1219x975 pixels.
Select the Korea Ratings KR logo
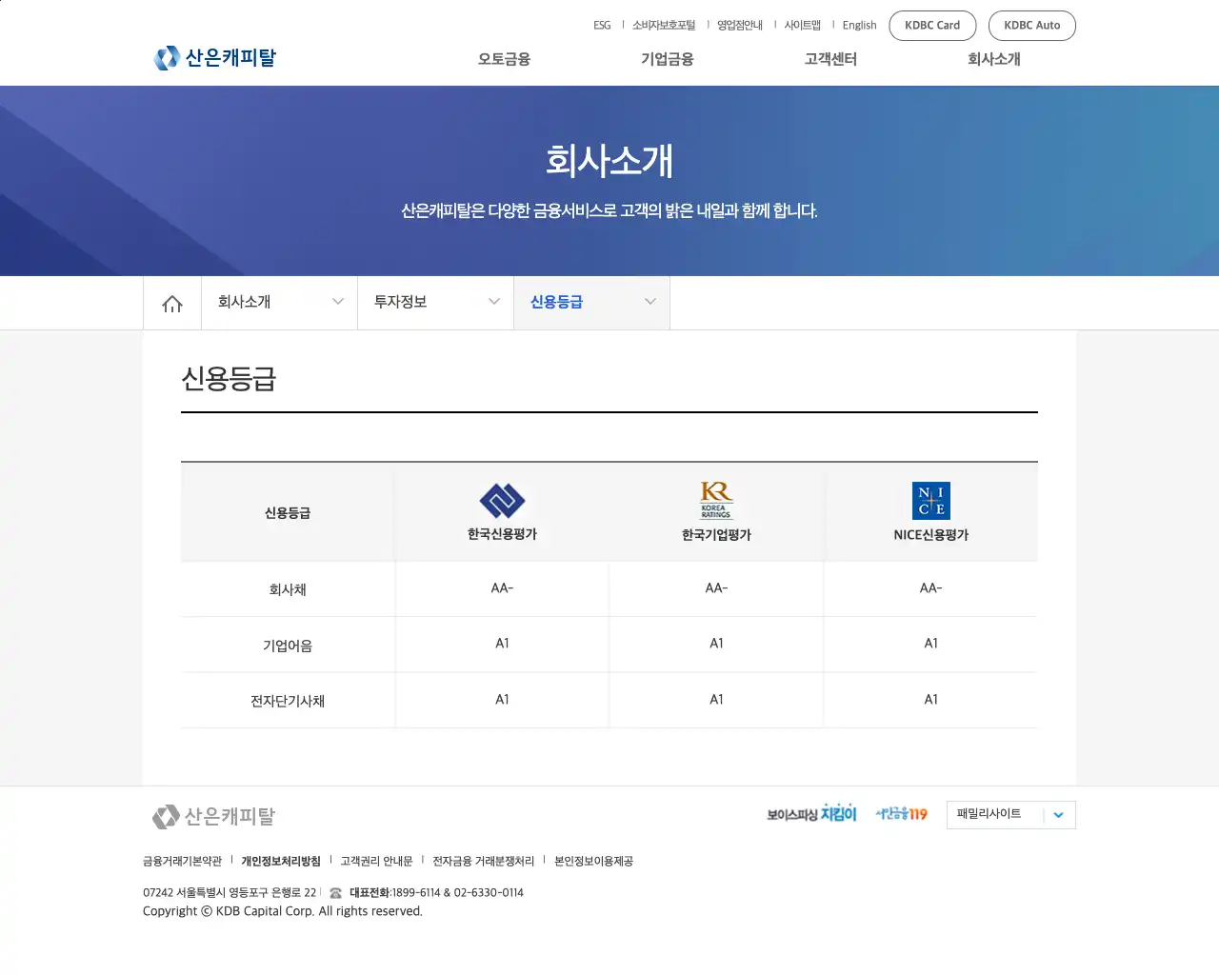(715, 498)
